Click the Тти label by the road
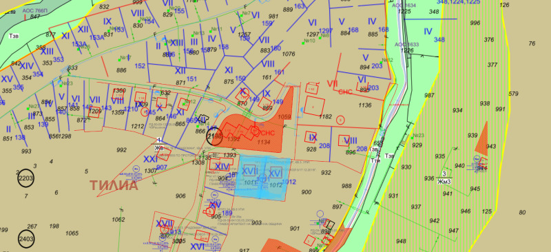This screenshot has width=551, height=252. click(375, 160)
